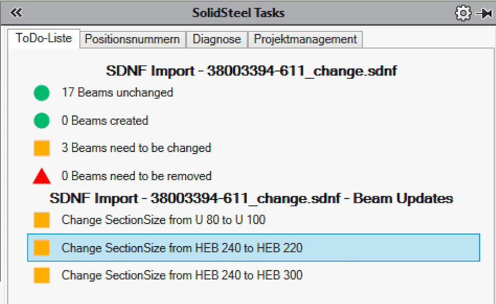Click orange square beside 3 Beams need changed

pos(42,148)
